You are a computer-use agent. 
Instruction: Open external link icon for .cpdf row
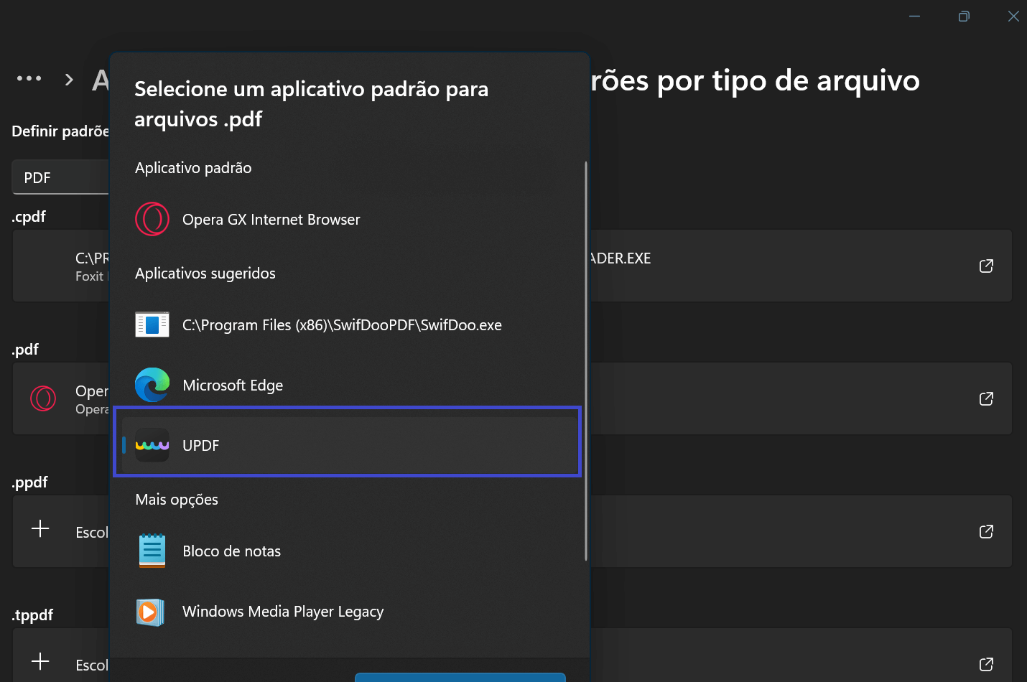[x=986, y=266]
